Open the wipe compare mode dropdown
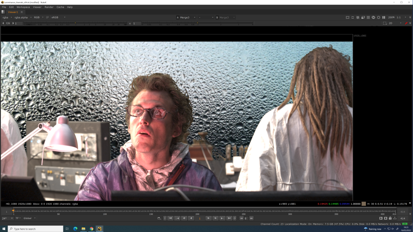The height and width of the screenshot is (232, 413). (x=206, y=17)
